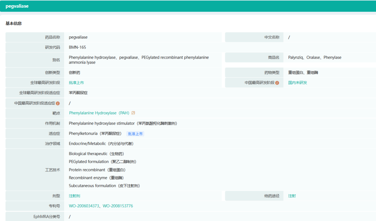Image resolution: width=376 pixels, height=221 pixels.
Task: Open the Phenylalanine Hydroxylase (PAH) target link
Action: [x=99, y=113]
